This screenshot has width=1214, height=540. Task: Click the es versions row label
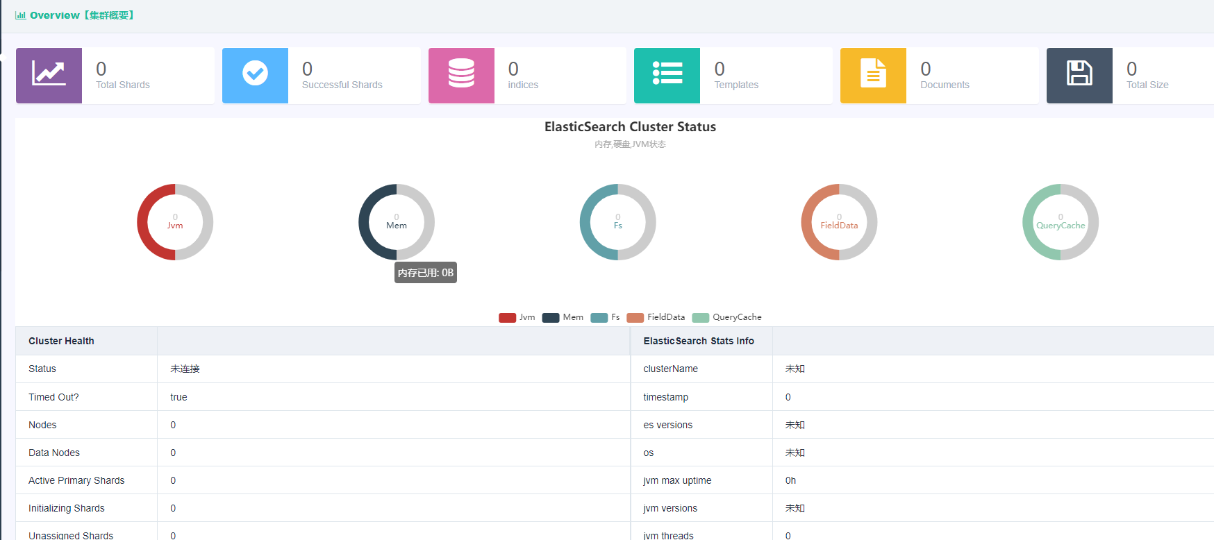click(667, 425)
